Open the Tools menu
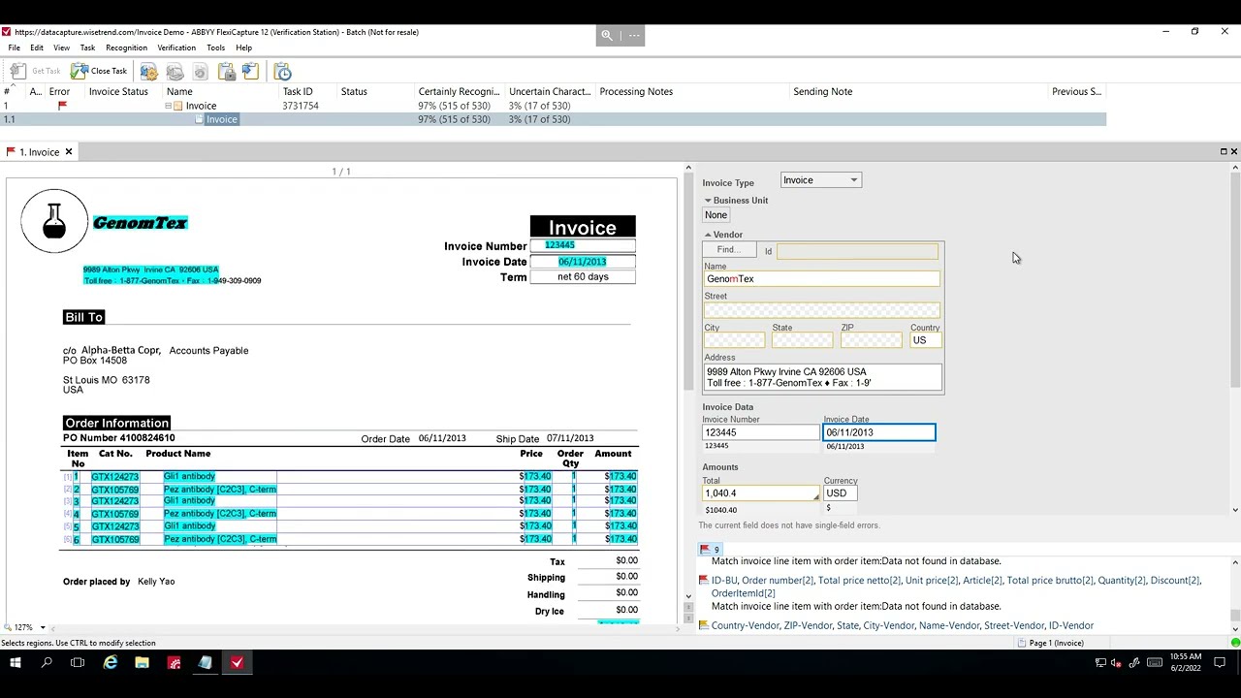This screenshot has width=1241, height=698. (215, 48)
